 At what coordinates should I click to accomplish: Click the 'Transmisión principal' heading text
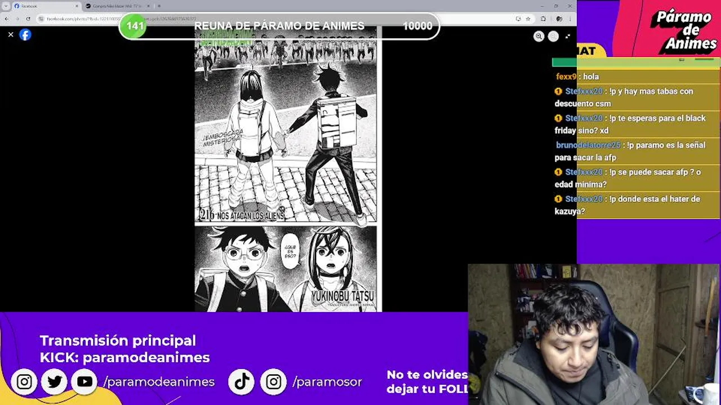(118, 340)
